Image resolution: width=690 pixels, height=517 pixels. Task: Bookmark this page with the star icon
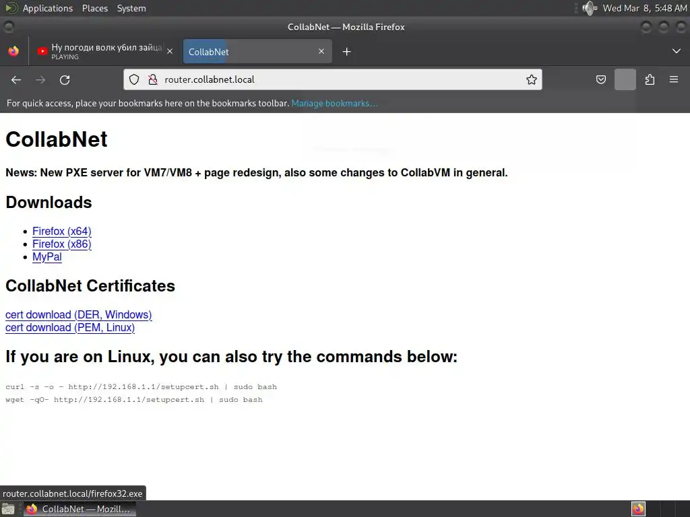(x=532, y=79)
